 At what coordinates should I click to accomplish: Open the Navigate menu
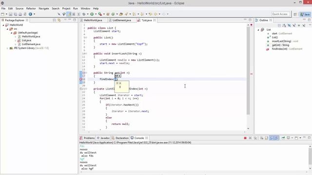coord(44,9)
